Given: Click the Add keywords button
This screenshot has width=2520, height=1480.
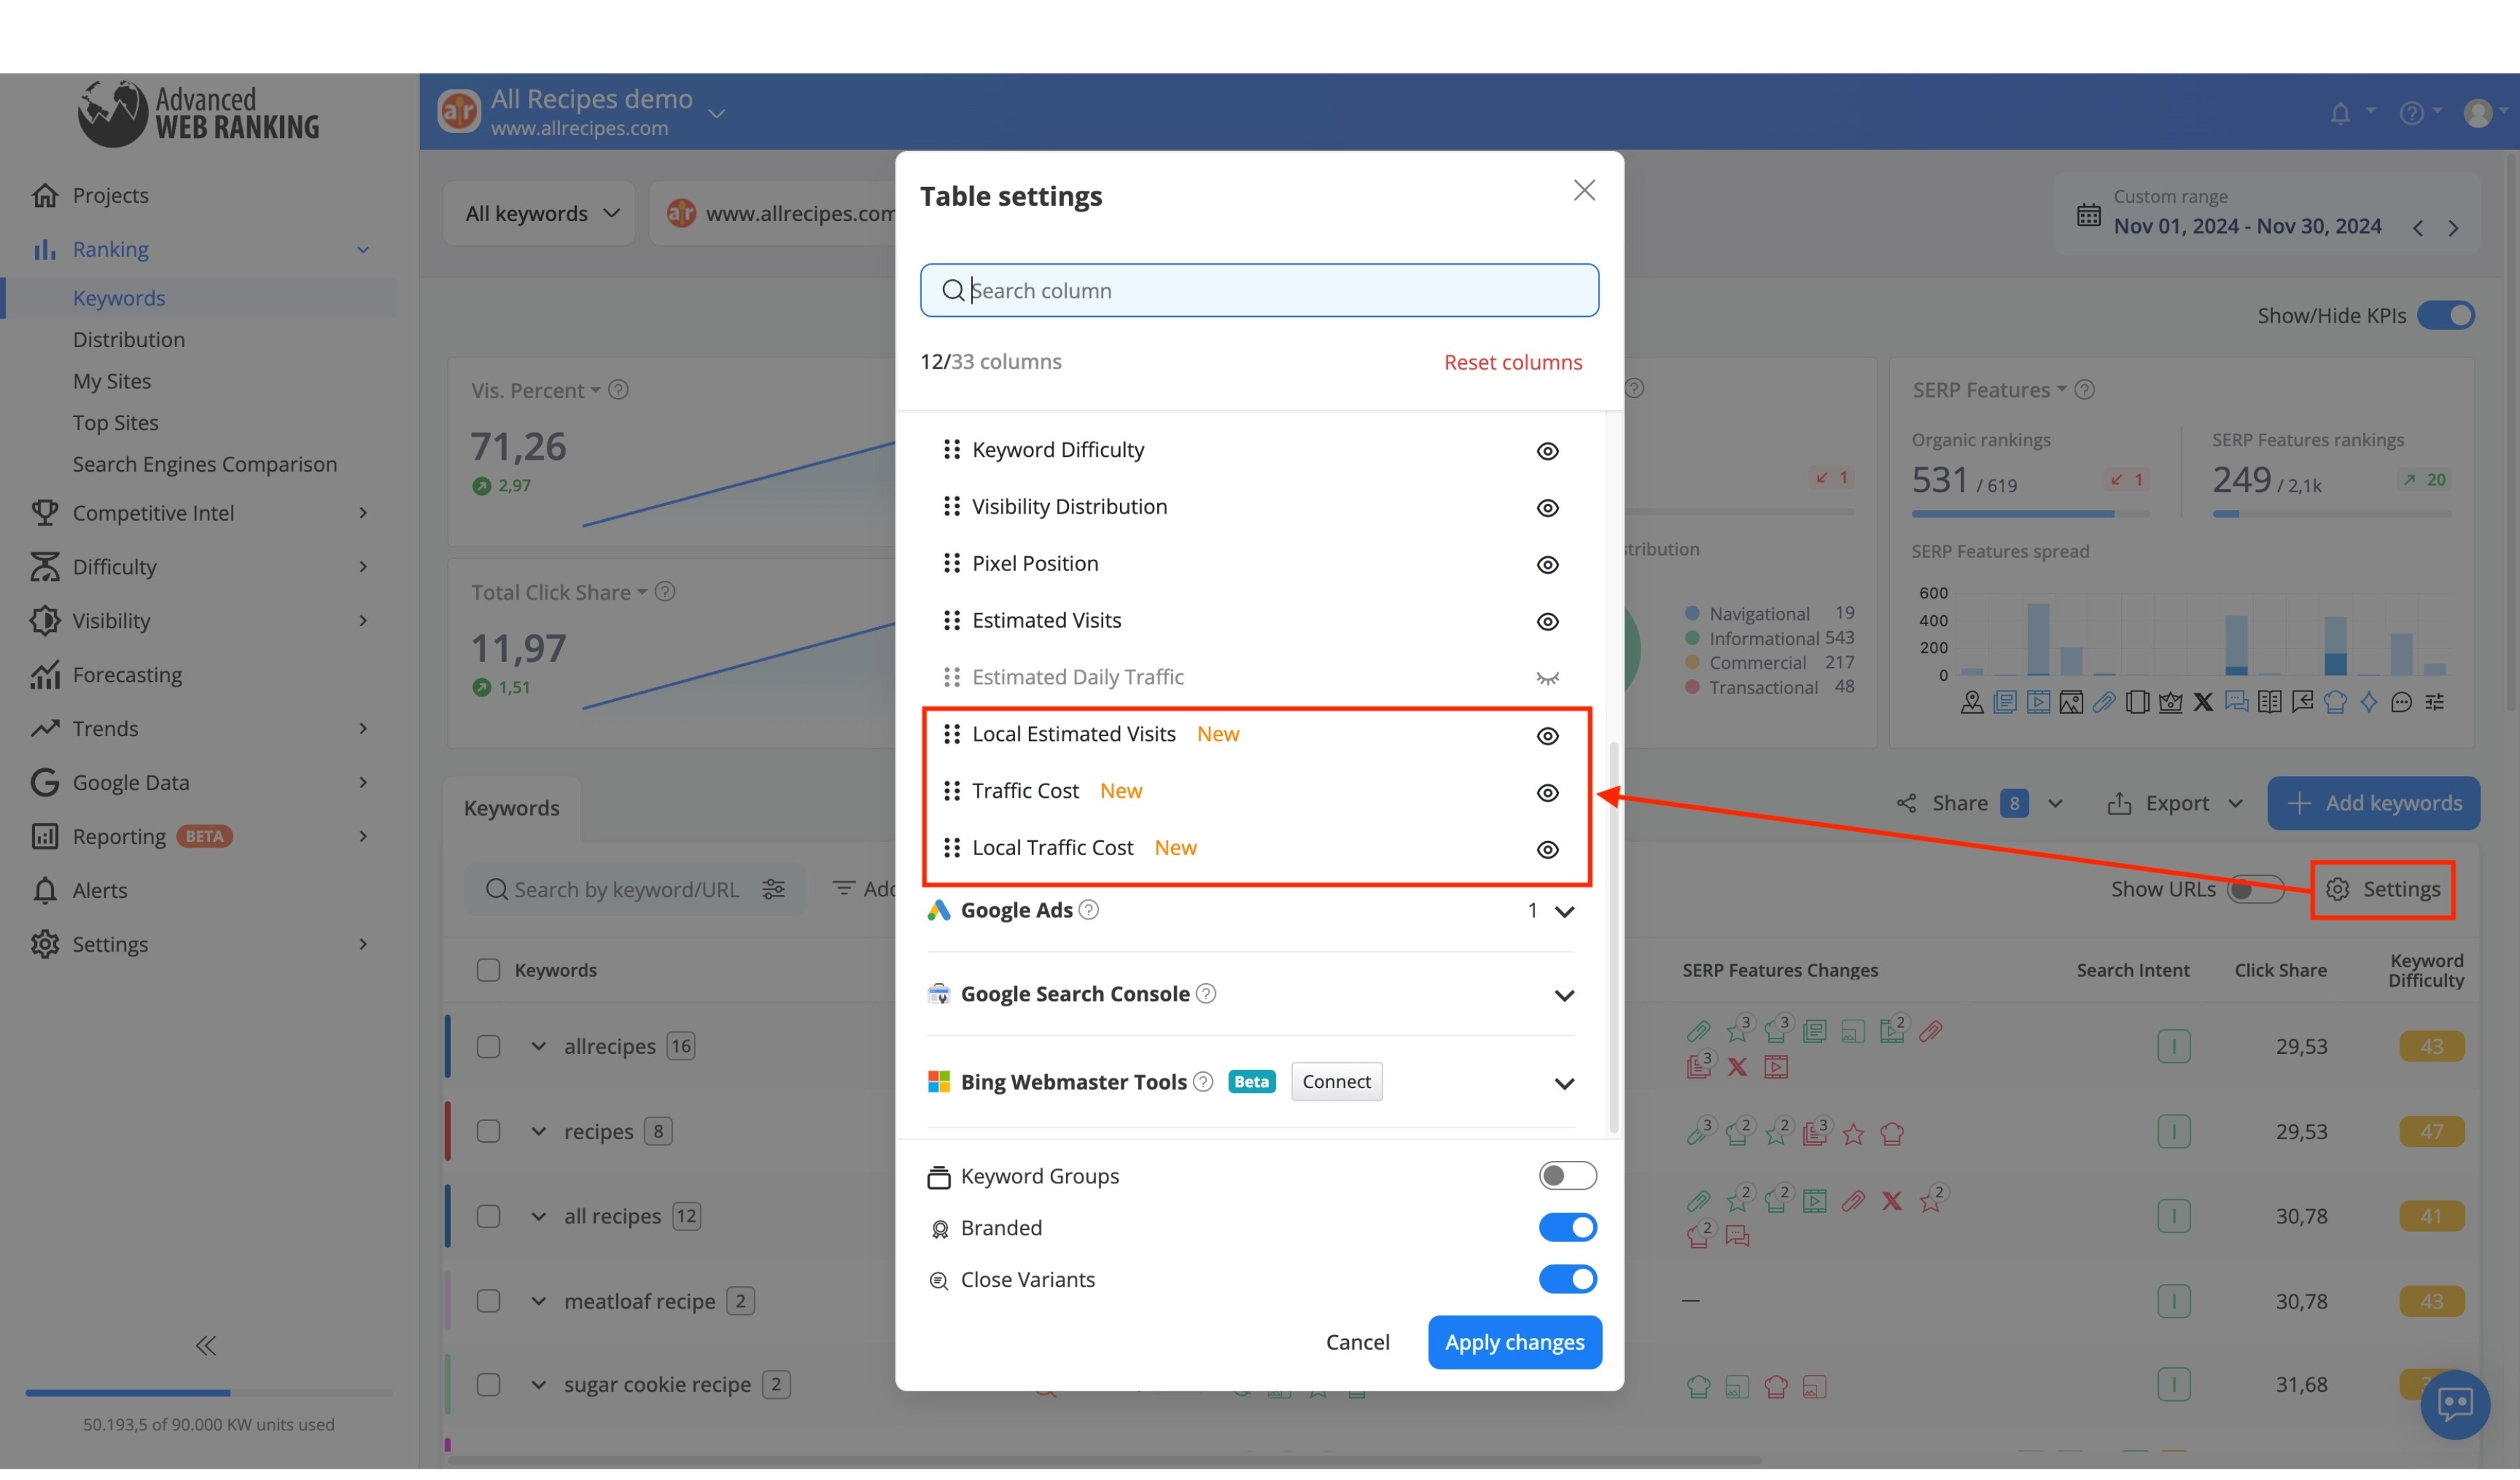Looking at the screenshot, I should pos(2373,804).
